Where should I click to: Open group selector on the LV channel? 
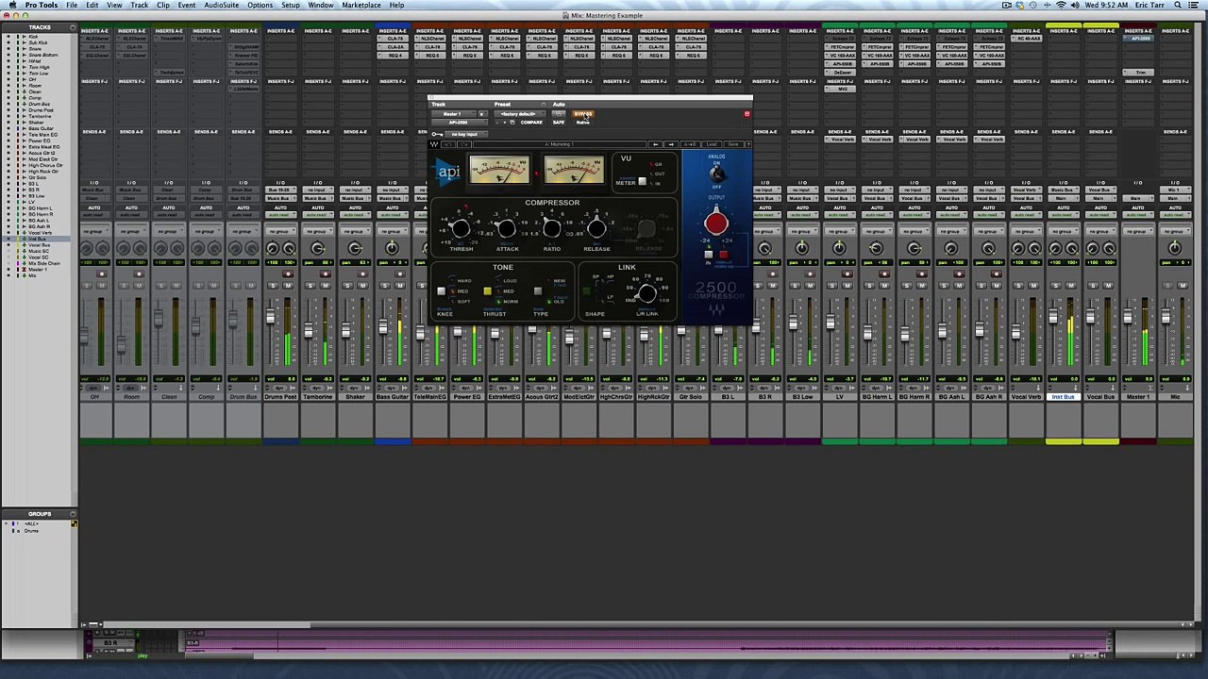click(x=838, y=231)
